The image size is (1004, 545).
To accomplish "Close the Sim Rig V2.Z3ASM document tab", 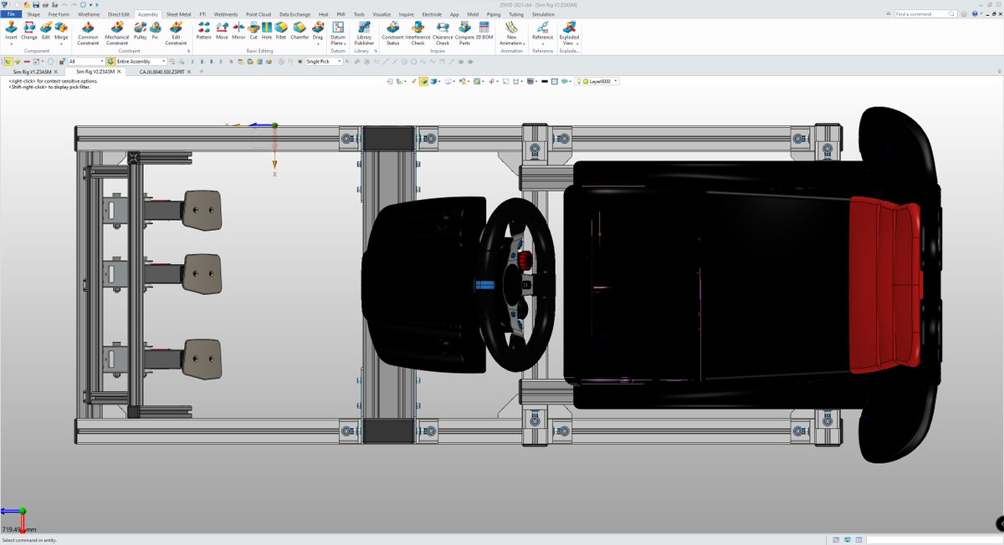I will click(119, 72).
